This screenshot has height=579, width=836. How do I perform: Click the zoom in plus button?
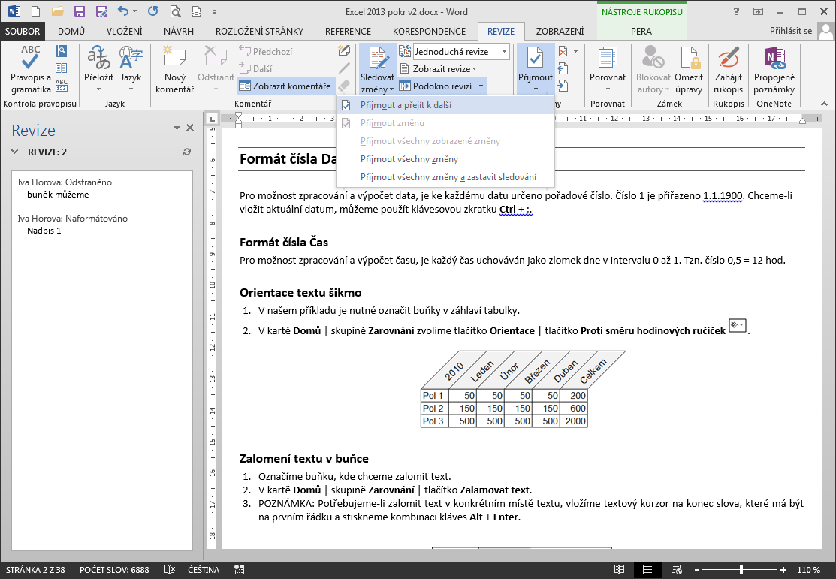point(783,570)
